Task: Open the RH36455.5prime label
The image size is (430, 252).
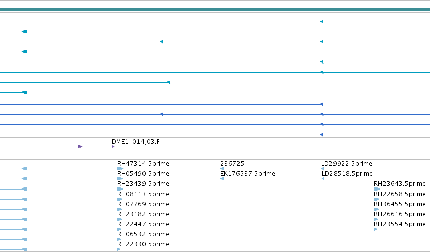Action: pos(400,204)
